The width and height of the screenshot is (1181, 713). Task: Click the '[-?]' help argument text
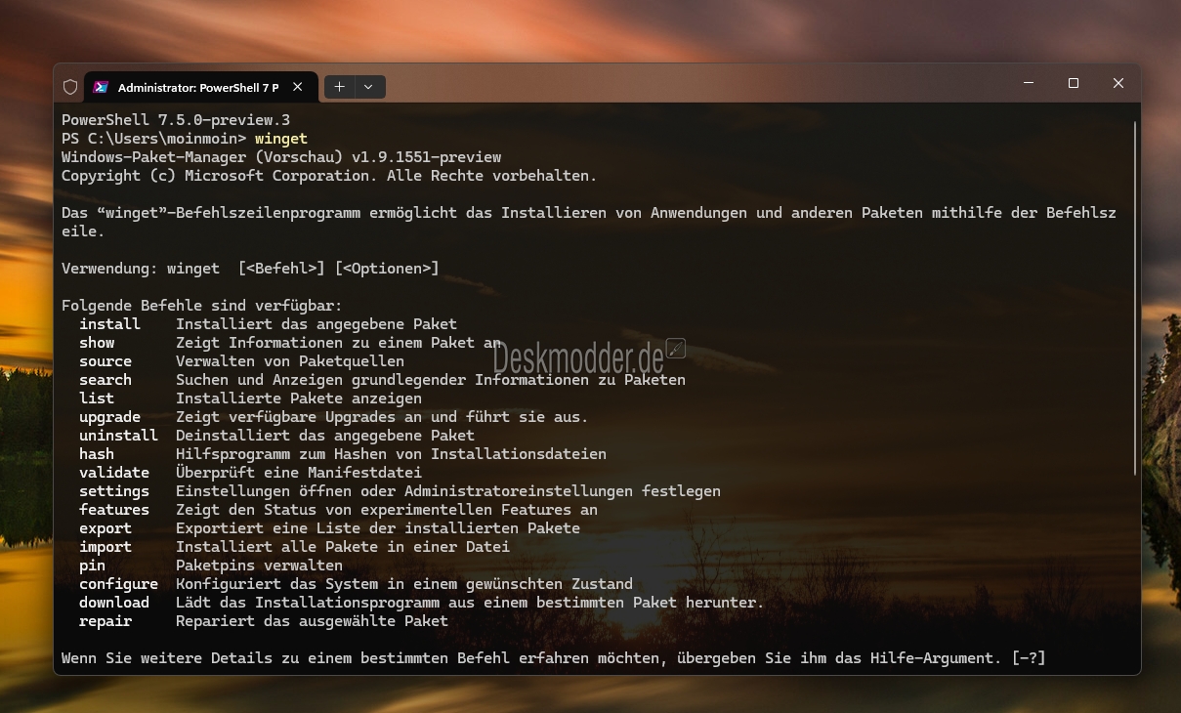click(1029, 658)
